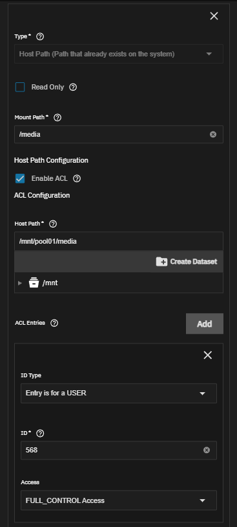Show help for Host Path

pos(53,224)
